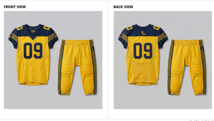Viewport: 214px width, 121px height.
Task: Click left shoulder number on back jersey
Action: point(129,28)
